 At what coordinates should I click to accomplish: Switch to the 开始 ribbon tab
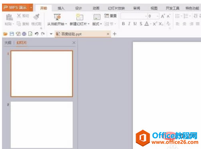(x=44, y=8)
